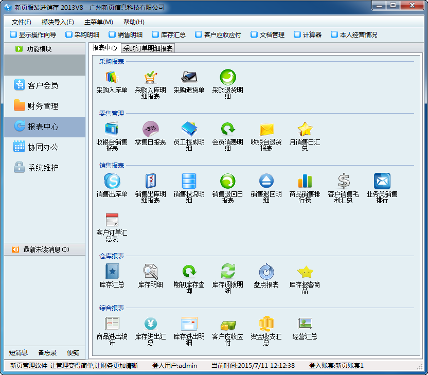Open the 库存汇总 book icon in 仓库报表
428x375 pixels.
112,272
